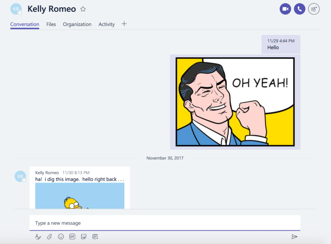
Task: Click the November 30, 2017 date separator
Action: [165, 158]
